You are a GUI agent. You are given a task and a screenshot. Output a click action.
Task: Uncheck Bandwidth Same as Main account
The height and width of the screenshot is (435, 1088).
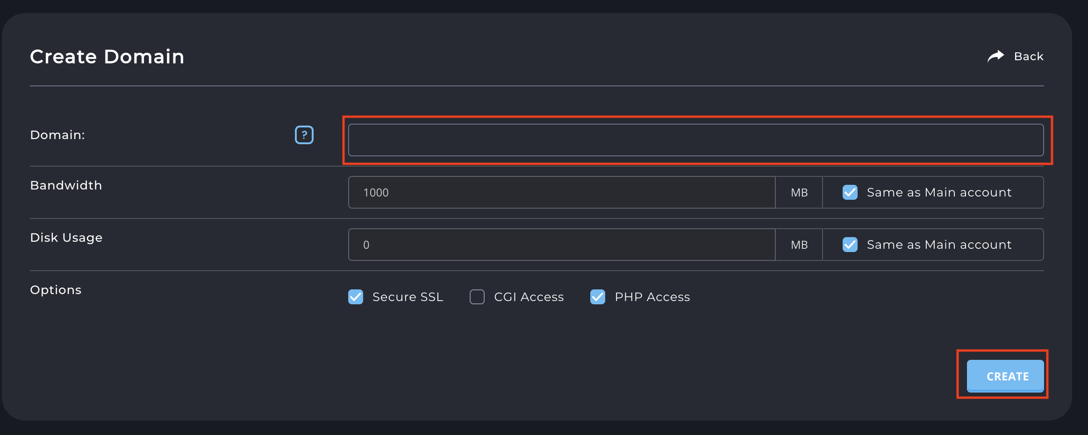point(850,192)
